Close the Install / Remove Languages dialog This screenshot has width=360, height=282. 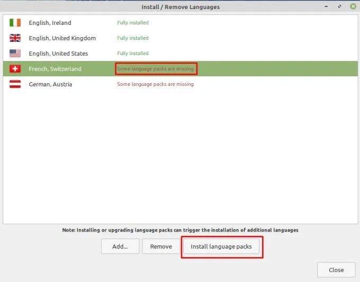[336, 270]
